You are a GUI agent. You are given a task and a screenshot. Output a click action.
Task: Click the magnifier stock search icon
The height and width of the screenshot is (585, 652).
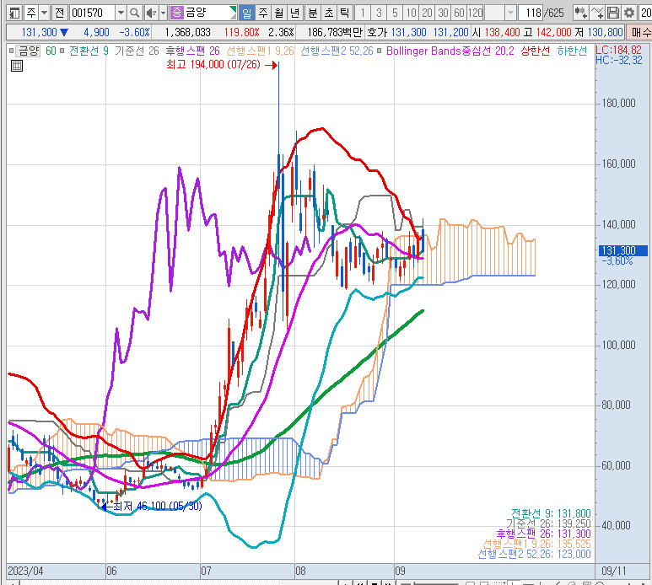(134, 13)
